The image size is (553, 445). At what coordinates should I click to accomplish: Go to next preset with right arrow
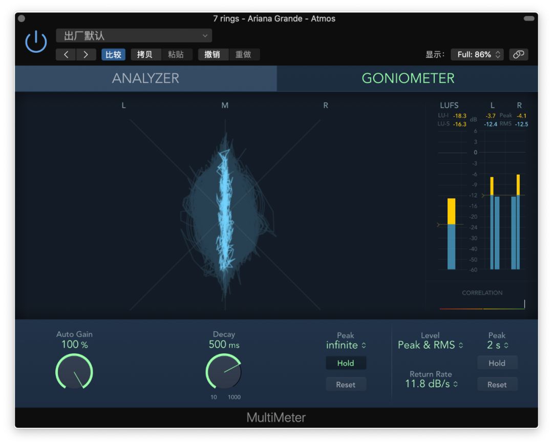click(x=86, y=55)
